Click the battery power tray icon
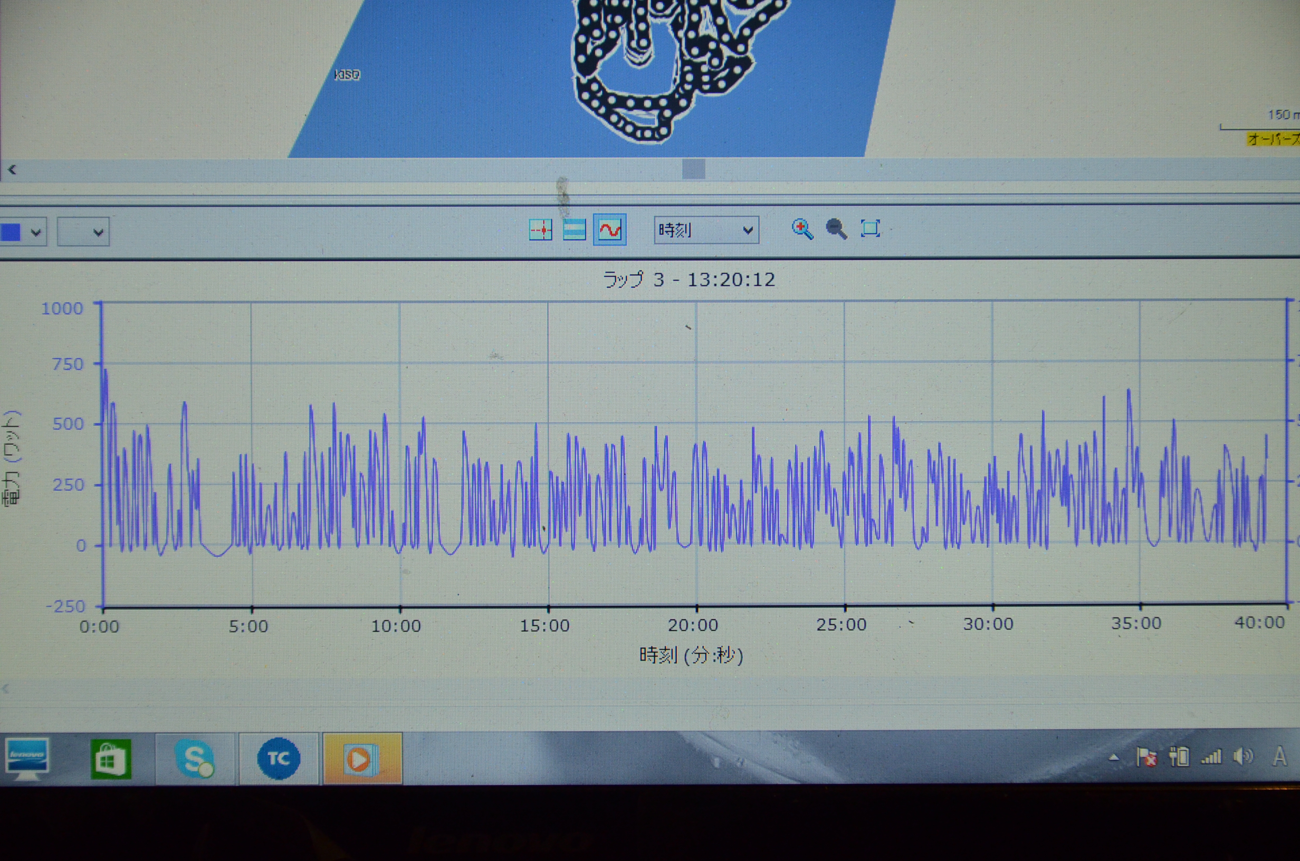Screen dimensions: 1300x861 pos(1179,757)
